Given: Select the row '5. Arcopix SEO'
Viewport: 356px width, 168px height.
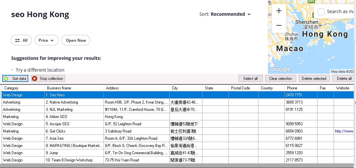Looking at the screenshot, I should click(178, 124).
